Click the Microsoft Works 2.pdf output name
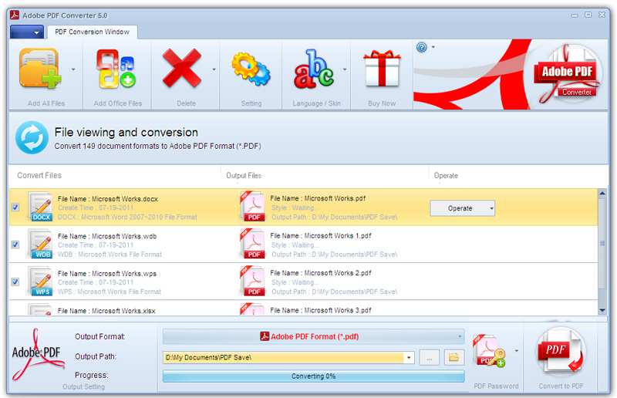617x398 pixels. click(320, 273)
